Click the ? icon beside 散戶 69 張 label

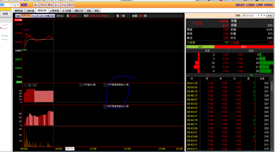(105, 107)
